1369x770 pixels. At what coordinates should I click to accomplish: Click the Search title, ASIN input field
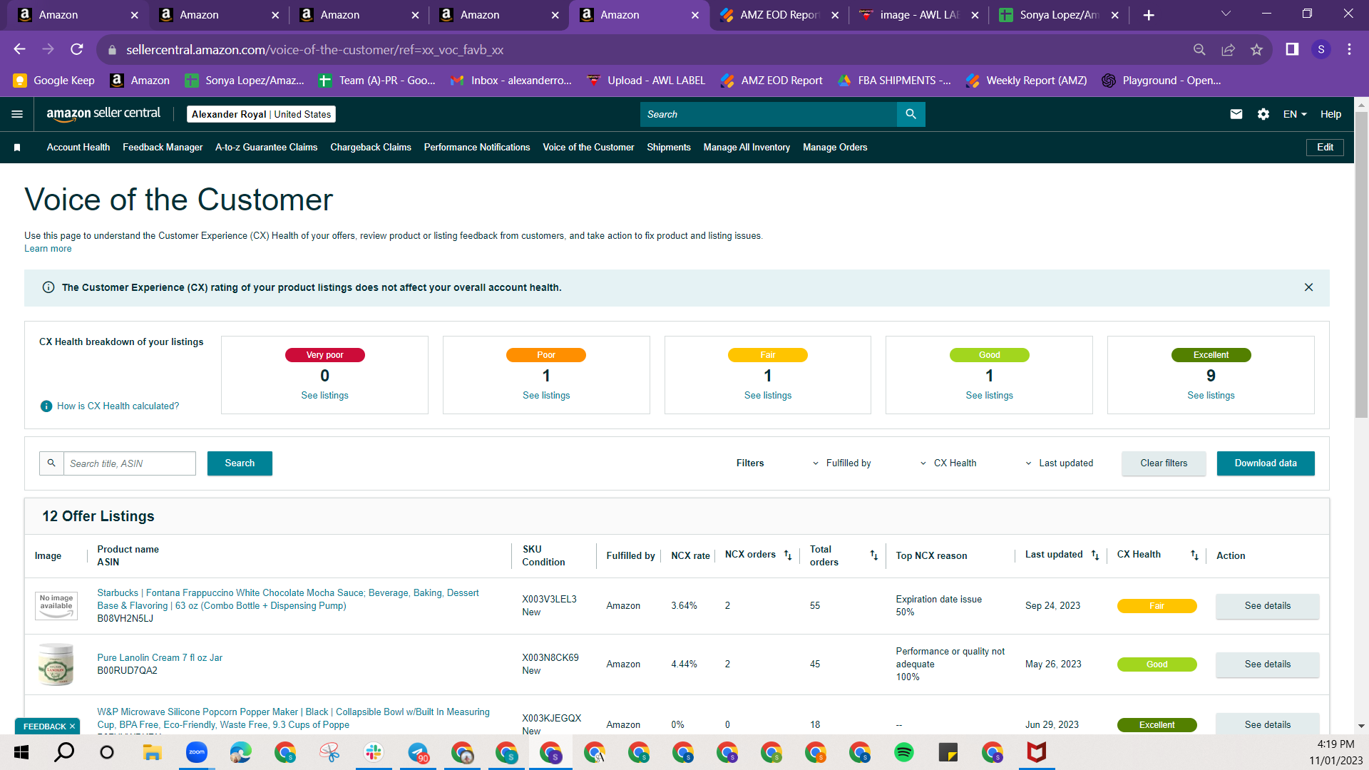(x=130, y=463)
